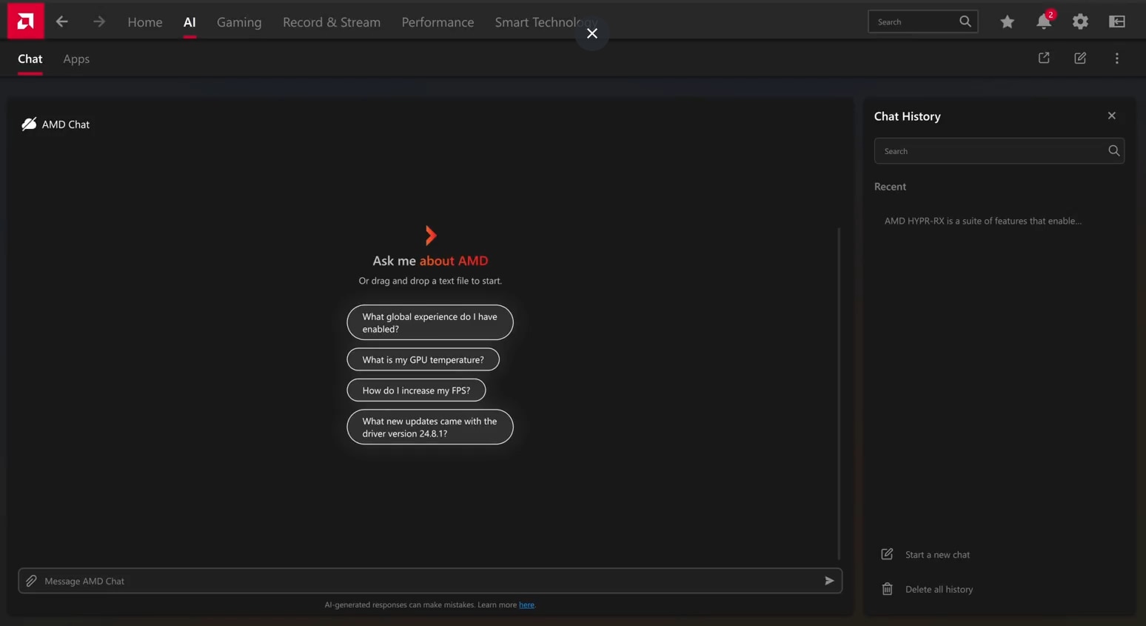This screenshot has height=626, width=1146.
Task: Ask about driver version 24.8.1 updates
Action: [x=430, y=427]
